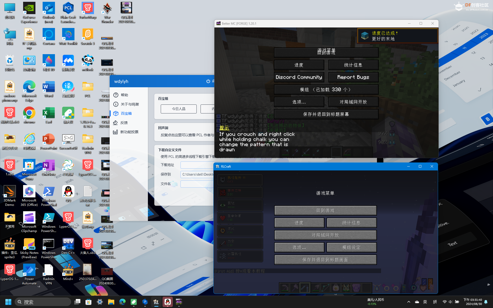Launch the War Thunder desktop shortcut
Screen dimensions: 493x308
107,13
